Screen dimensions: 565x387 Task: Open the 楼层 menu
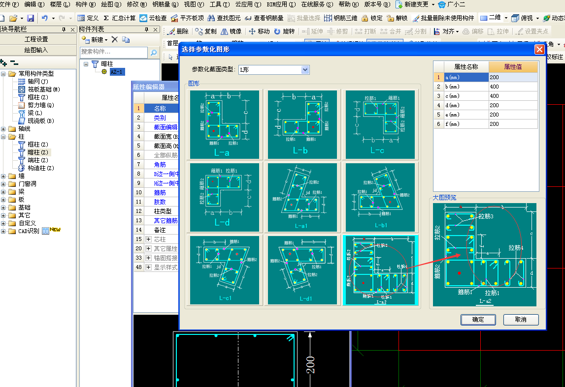click(x=60, y=4)
